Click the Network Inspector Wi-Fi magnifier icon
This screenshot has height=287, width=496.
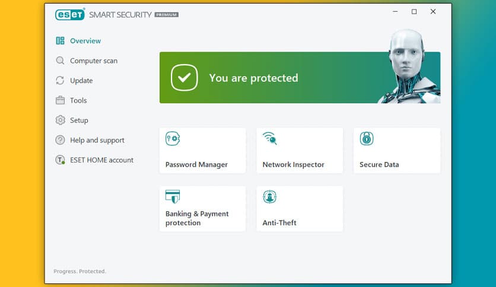[x=270, y=139]
